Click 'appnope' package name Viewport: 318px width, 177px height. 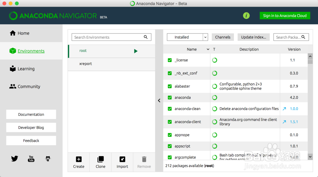coord(182,135)
